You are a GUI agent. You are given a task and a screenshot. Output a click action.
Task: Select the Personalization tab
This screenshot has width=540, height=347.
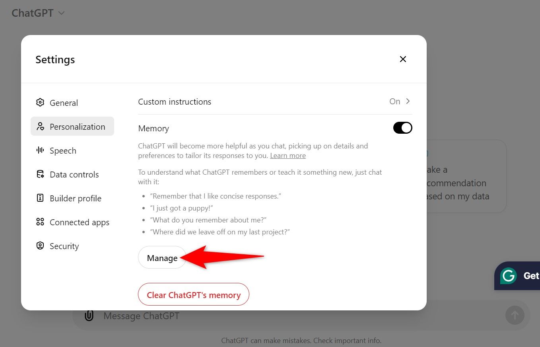click(72, 127)
